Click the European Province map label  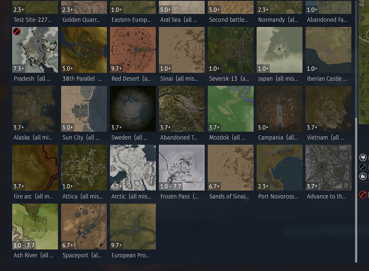tap(130, 255)
